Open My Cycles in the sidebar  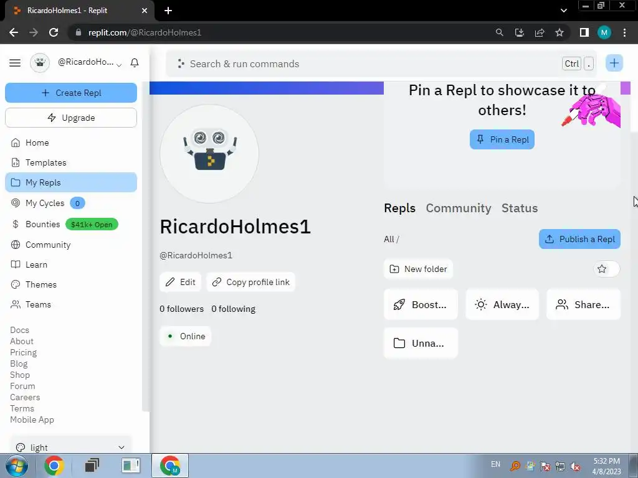[x=71, y=203]
